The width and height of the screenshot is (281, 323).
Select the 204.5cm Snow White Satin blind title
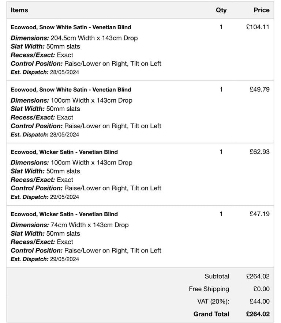point(71,27)
